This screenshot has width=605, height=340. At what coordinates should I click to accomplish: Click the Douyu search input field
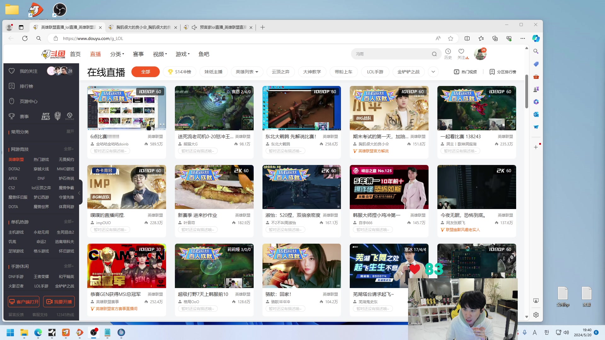point(392,54)
